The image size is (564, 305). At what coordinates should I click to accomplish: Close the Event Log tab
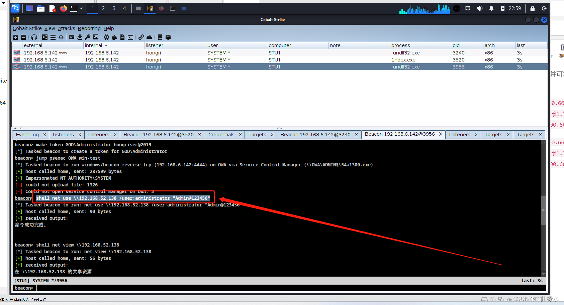(x=44, y=135)
